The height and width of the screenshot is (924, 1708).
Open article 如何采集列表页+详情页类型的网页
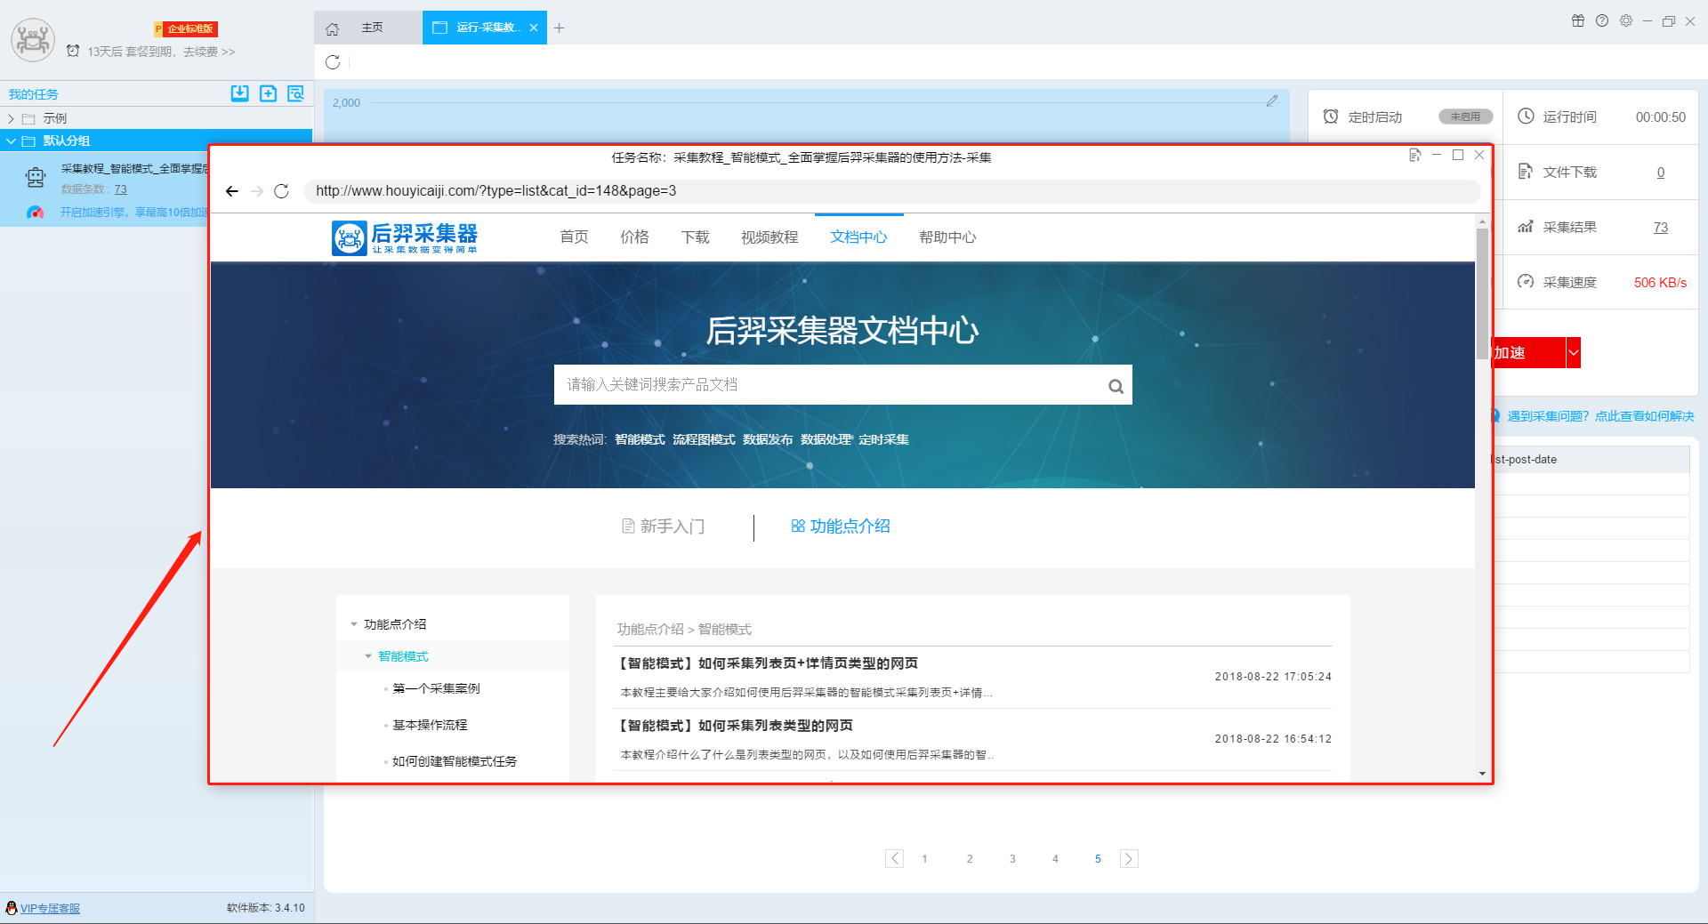[x=768, y=663]
